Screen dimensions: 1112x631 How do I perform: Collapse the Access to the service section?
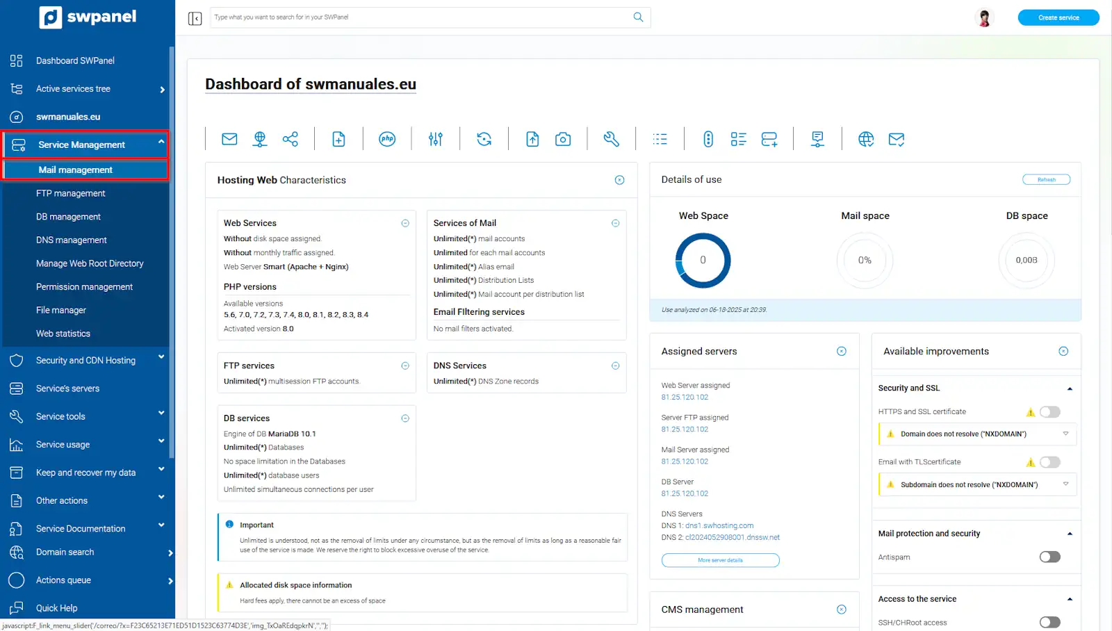coord(1070,599)
